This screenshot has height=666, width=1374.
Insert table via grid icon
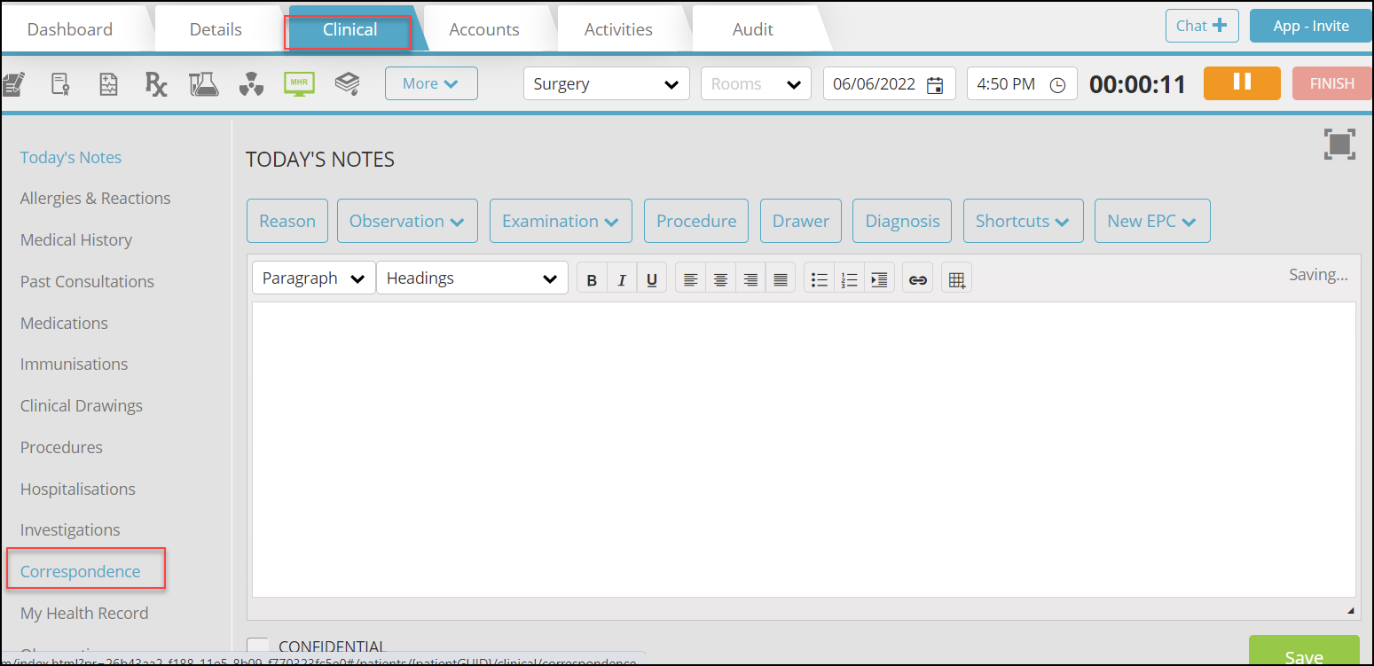point(956,279)
